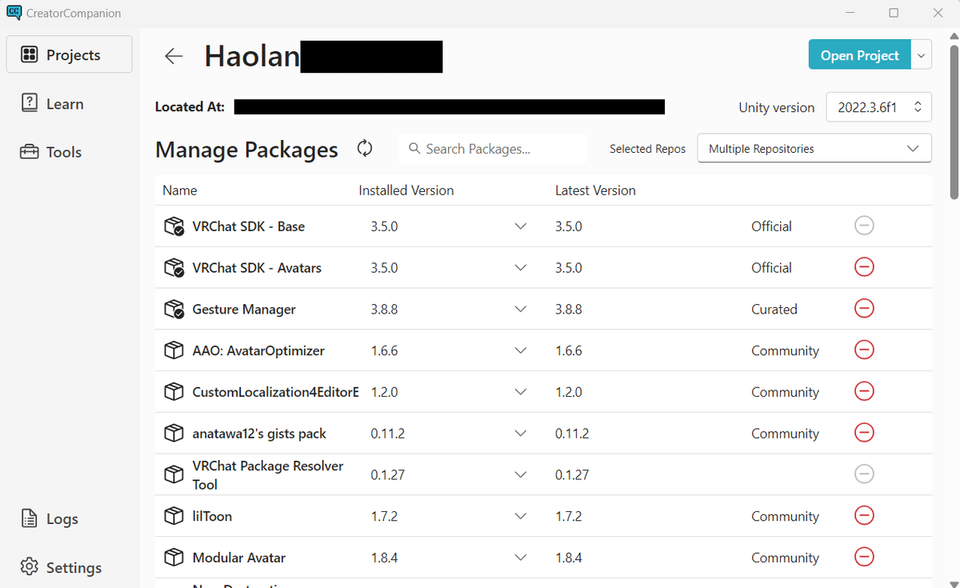
Task: Click the lilToon box icon
Action: click(x=174, y=516)
